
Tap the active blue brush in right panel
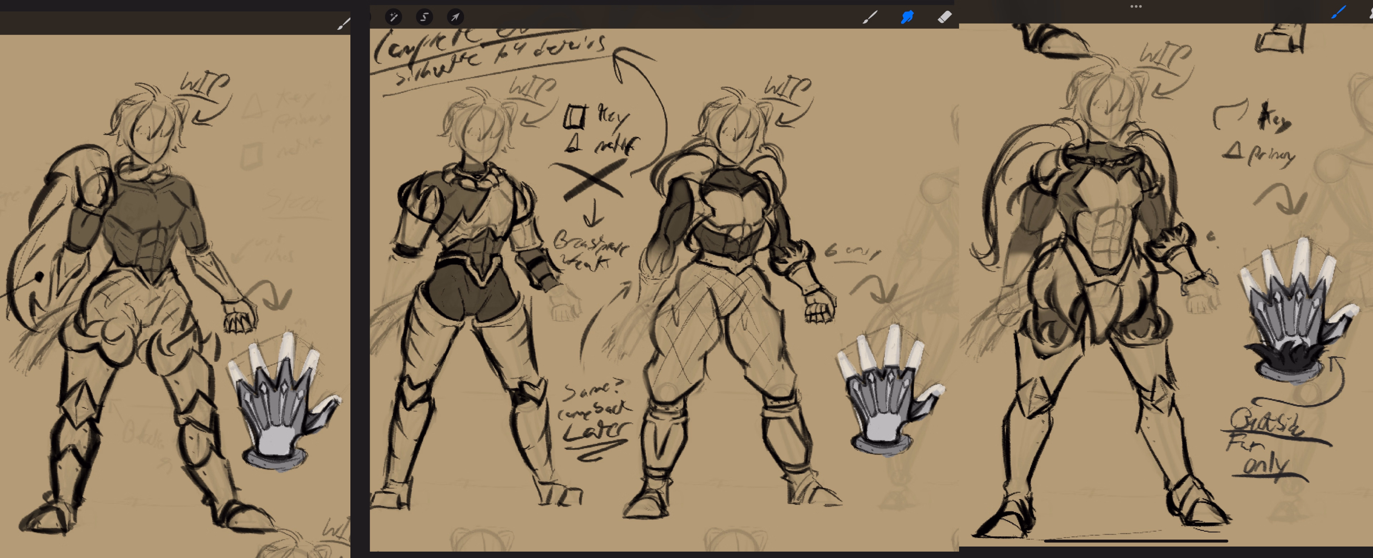pos(1338,12)
